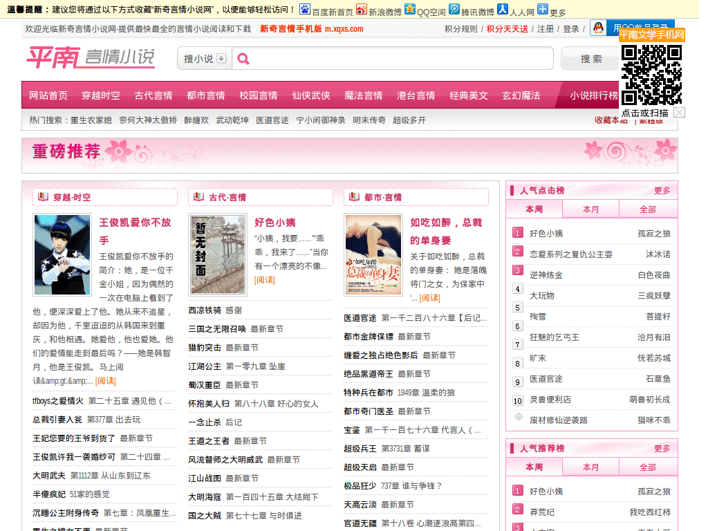Open 魔法言情 category in navigation
The width and height of the screenshot is (708, 531).
(364, 95)
